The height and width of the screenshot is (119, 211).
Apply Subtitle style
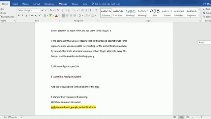coord(167,13)
